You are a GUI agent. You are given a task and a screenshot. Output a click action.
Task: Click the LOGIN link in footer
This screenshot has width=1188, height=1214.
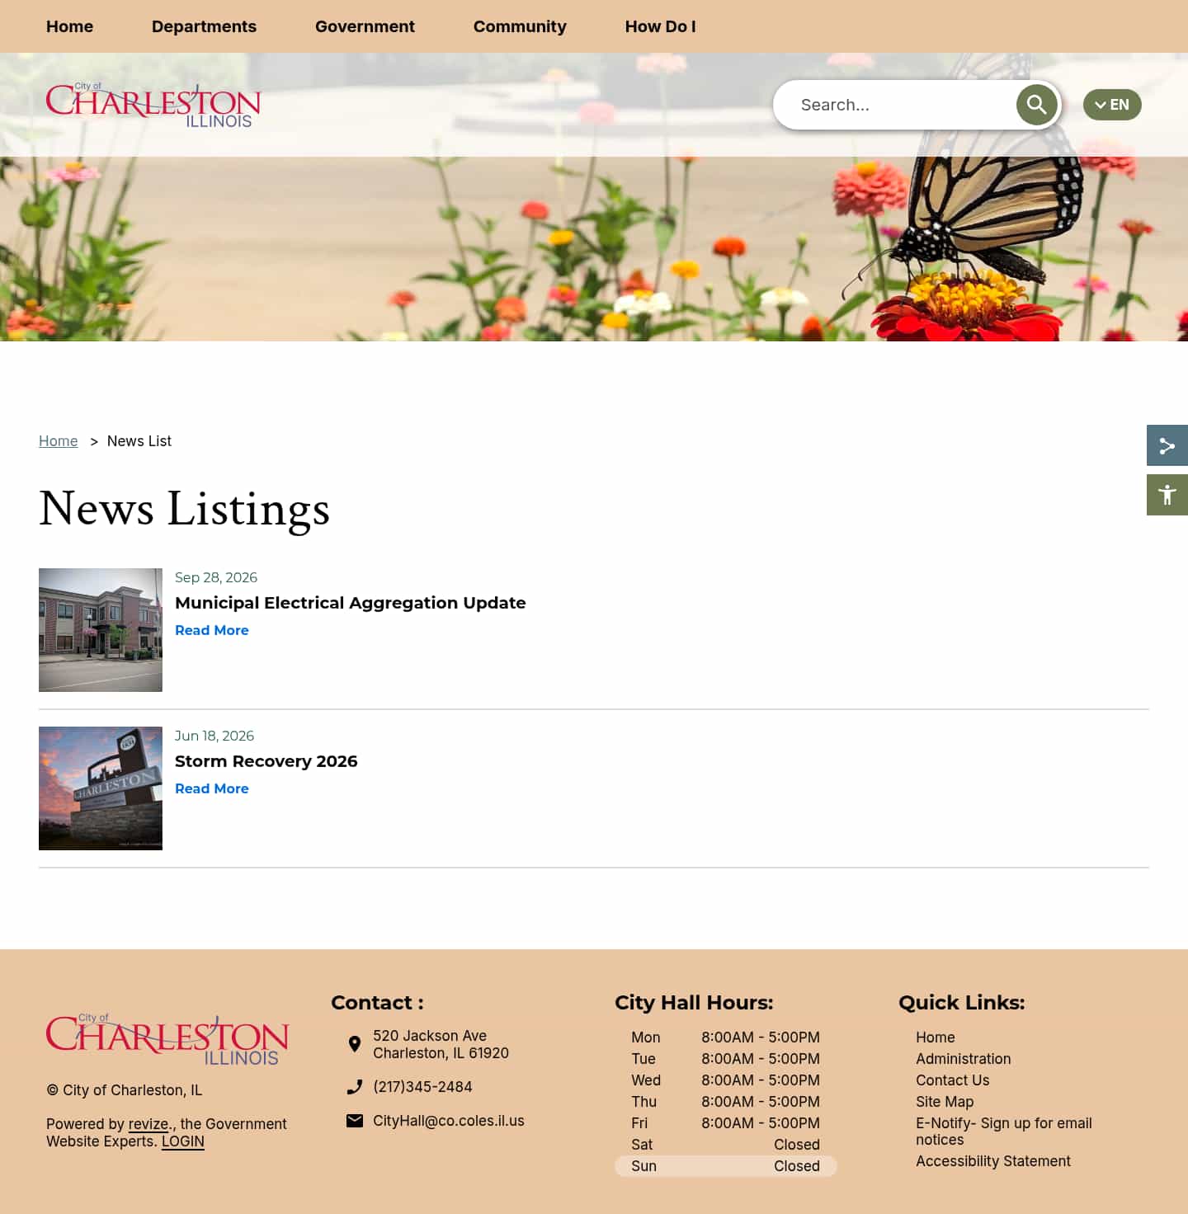coord(183,1141)
